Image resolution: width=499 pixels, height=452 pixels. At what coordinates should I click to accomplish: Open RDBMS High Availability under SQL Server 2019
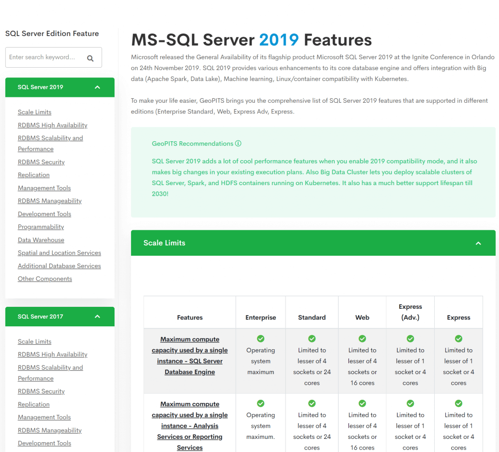tap(53, 125)
